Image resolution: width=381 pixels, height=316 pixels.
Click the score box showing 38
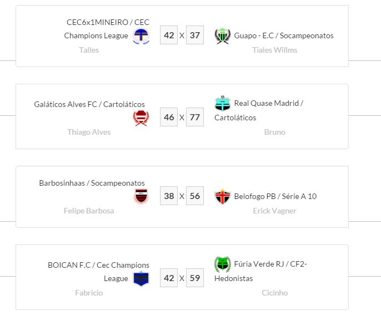(169, 196)
